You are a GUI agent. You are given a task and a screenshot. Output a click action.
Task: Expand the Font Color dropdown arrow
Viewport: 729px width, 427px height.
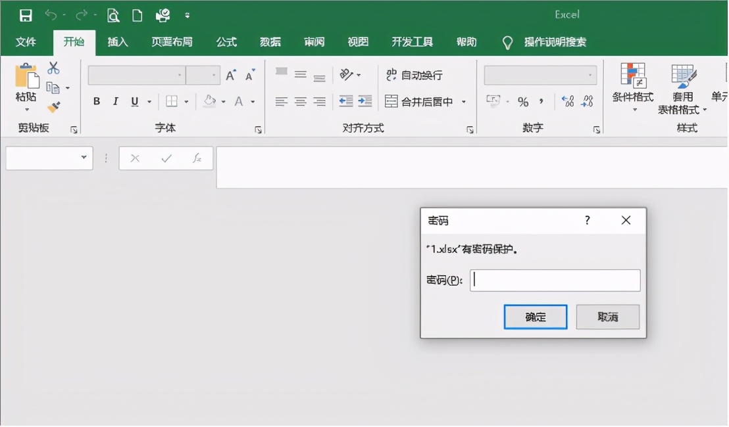(253, 102)
